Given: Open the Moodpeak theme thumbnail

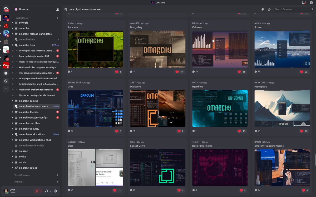Looking at the screenshot, I should [x=282, y=108].
